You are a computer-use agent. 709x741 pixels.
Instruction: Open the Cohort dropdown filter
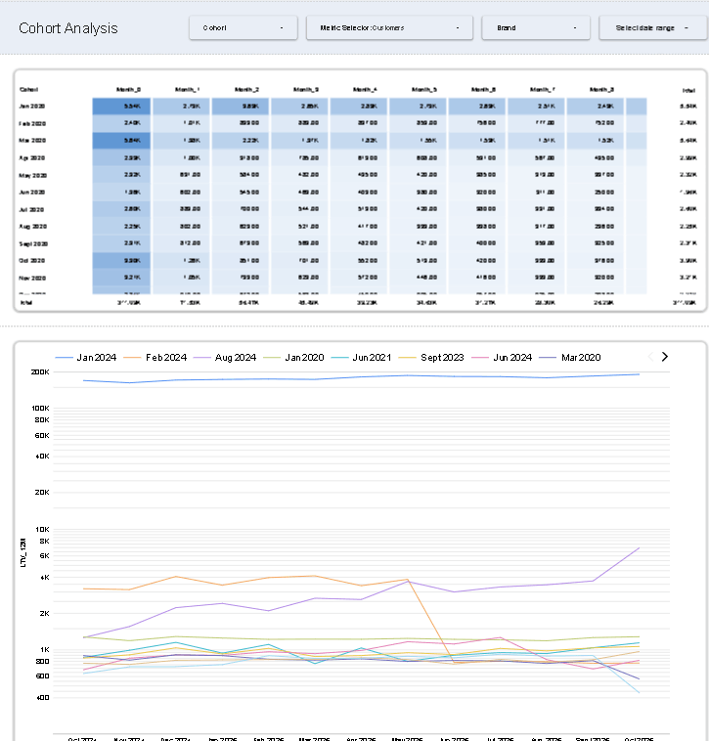click(243, 28)
